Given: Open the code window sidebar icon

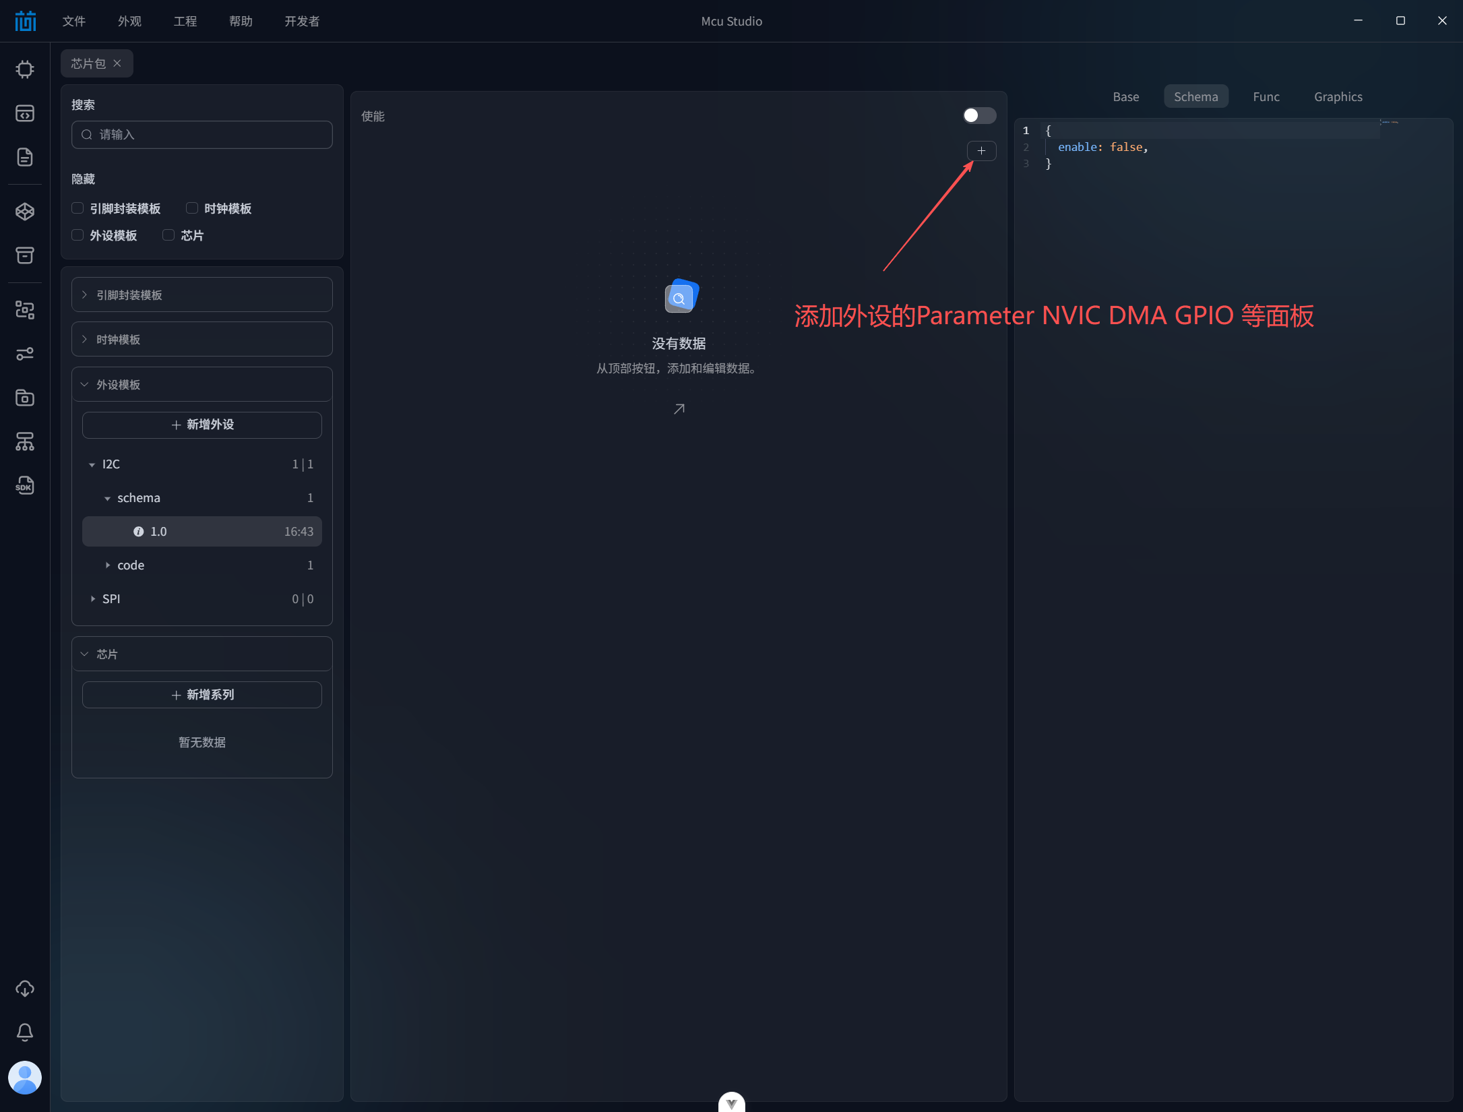Looking at the screenshot, I should tap(25, 113).
